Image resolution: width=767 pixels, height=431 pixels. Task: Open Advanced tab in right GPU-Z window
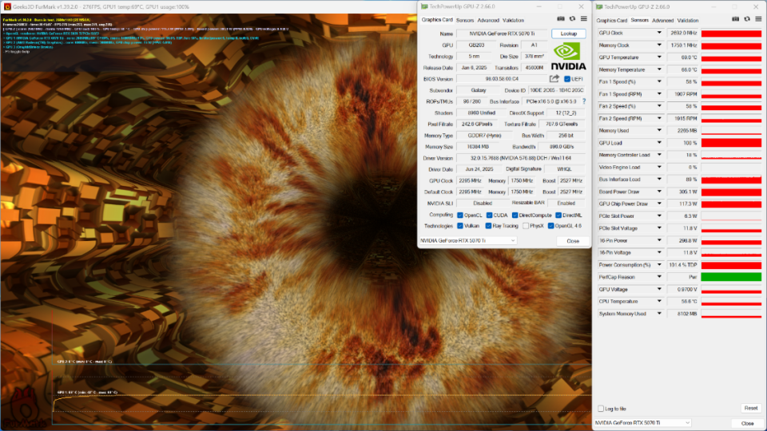click(663, 21)
